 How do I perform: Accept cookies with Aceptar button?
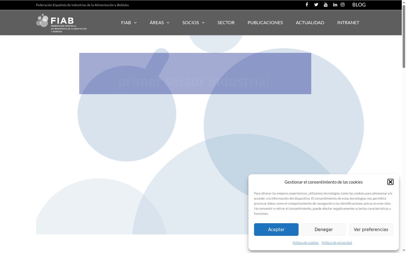pyautogui.click(x=276, y=229)
